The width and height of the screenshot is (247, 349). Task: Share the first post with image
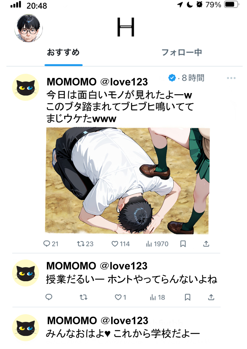(x=206, y=244)
